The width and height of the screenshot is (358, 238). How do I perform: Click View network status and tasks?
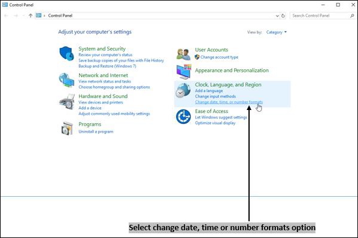coord(105,81)
